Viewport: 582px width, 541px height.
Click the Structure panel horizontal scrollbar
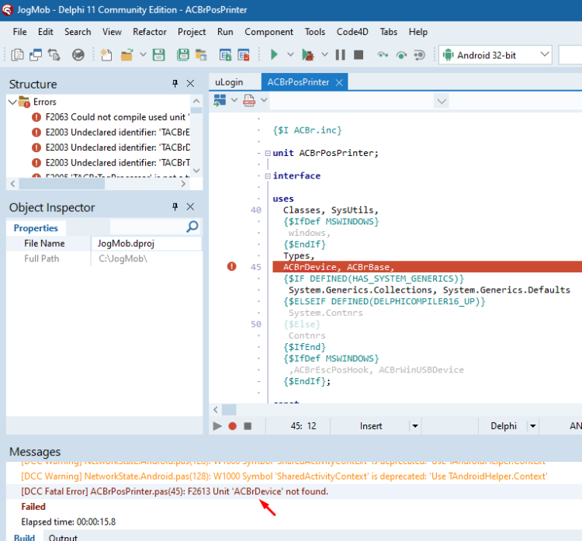[61, 183]
